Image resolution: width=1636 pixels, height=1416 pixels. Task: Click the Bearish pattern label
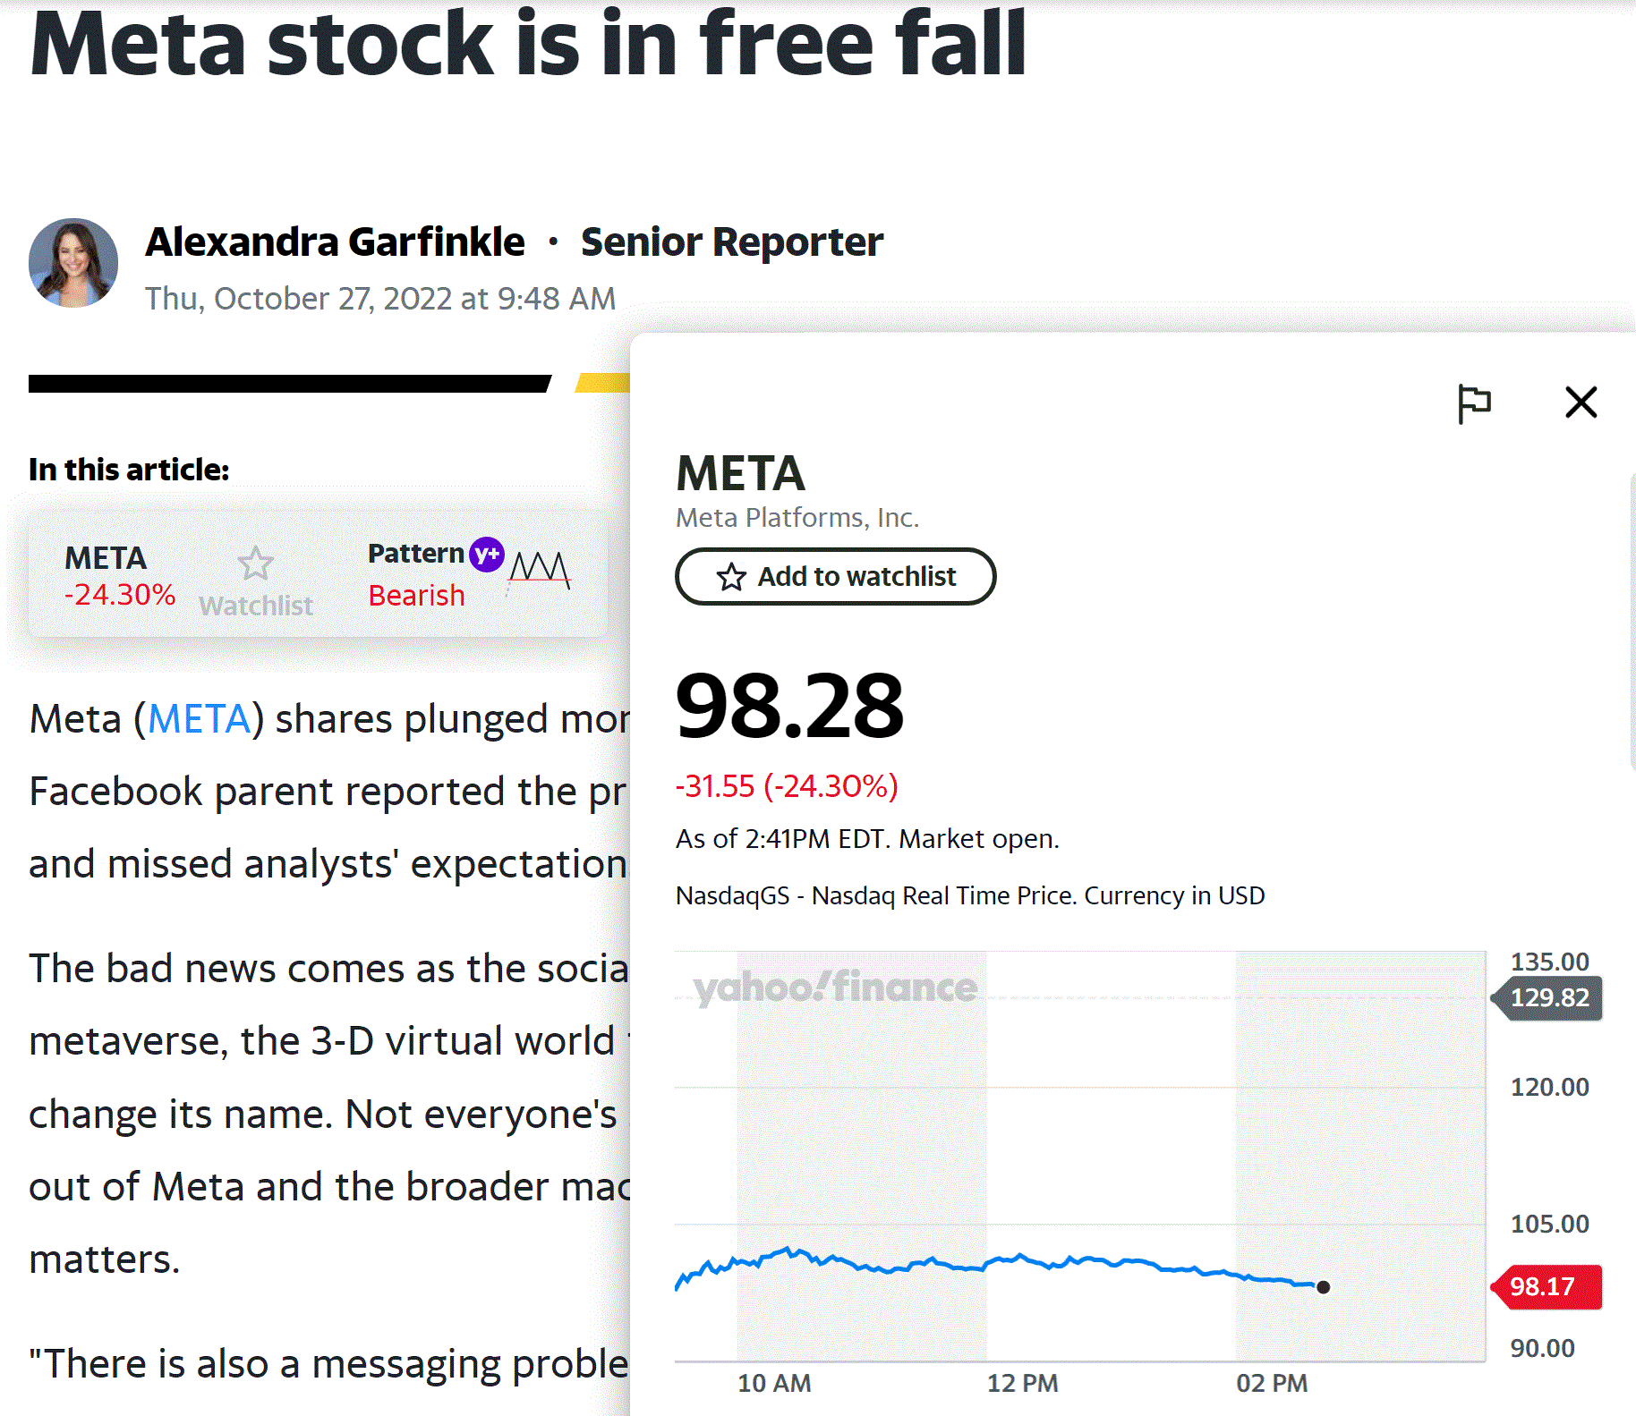coord(416,596)
